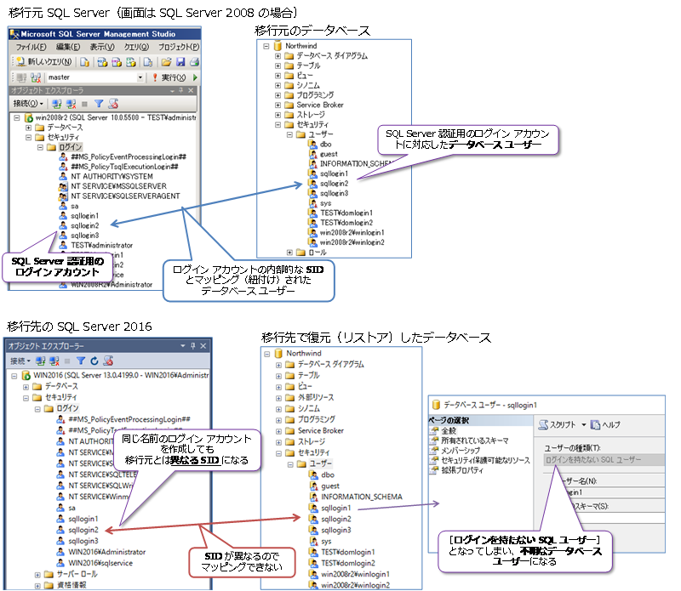
Task: Click the Connect icon in the 2008 Object Explorer toolbar
Action: [56, 104]
